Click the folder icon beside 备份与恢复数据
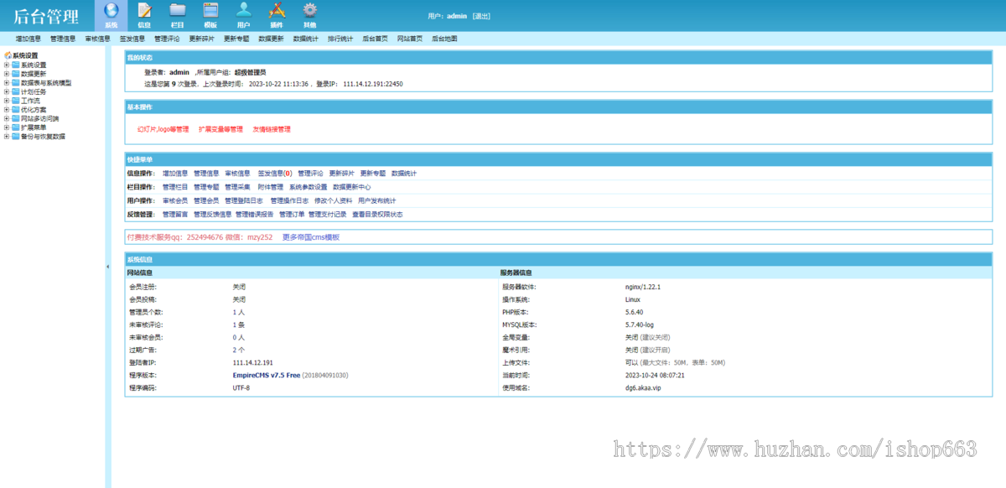Viewport: 1006px width, 488px height. click(x=15, y=136)
